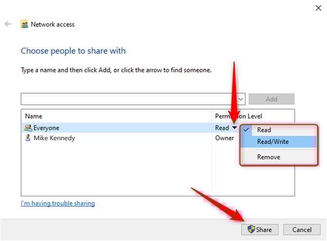Click empty area in the people list
This screenshot has height=241, width=327.
click(x=116, y=170)
